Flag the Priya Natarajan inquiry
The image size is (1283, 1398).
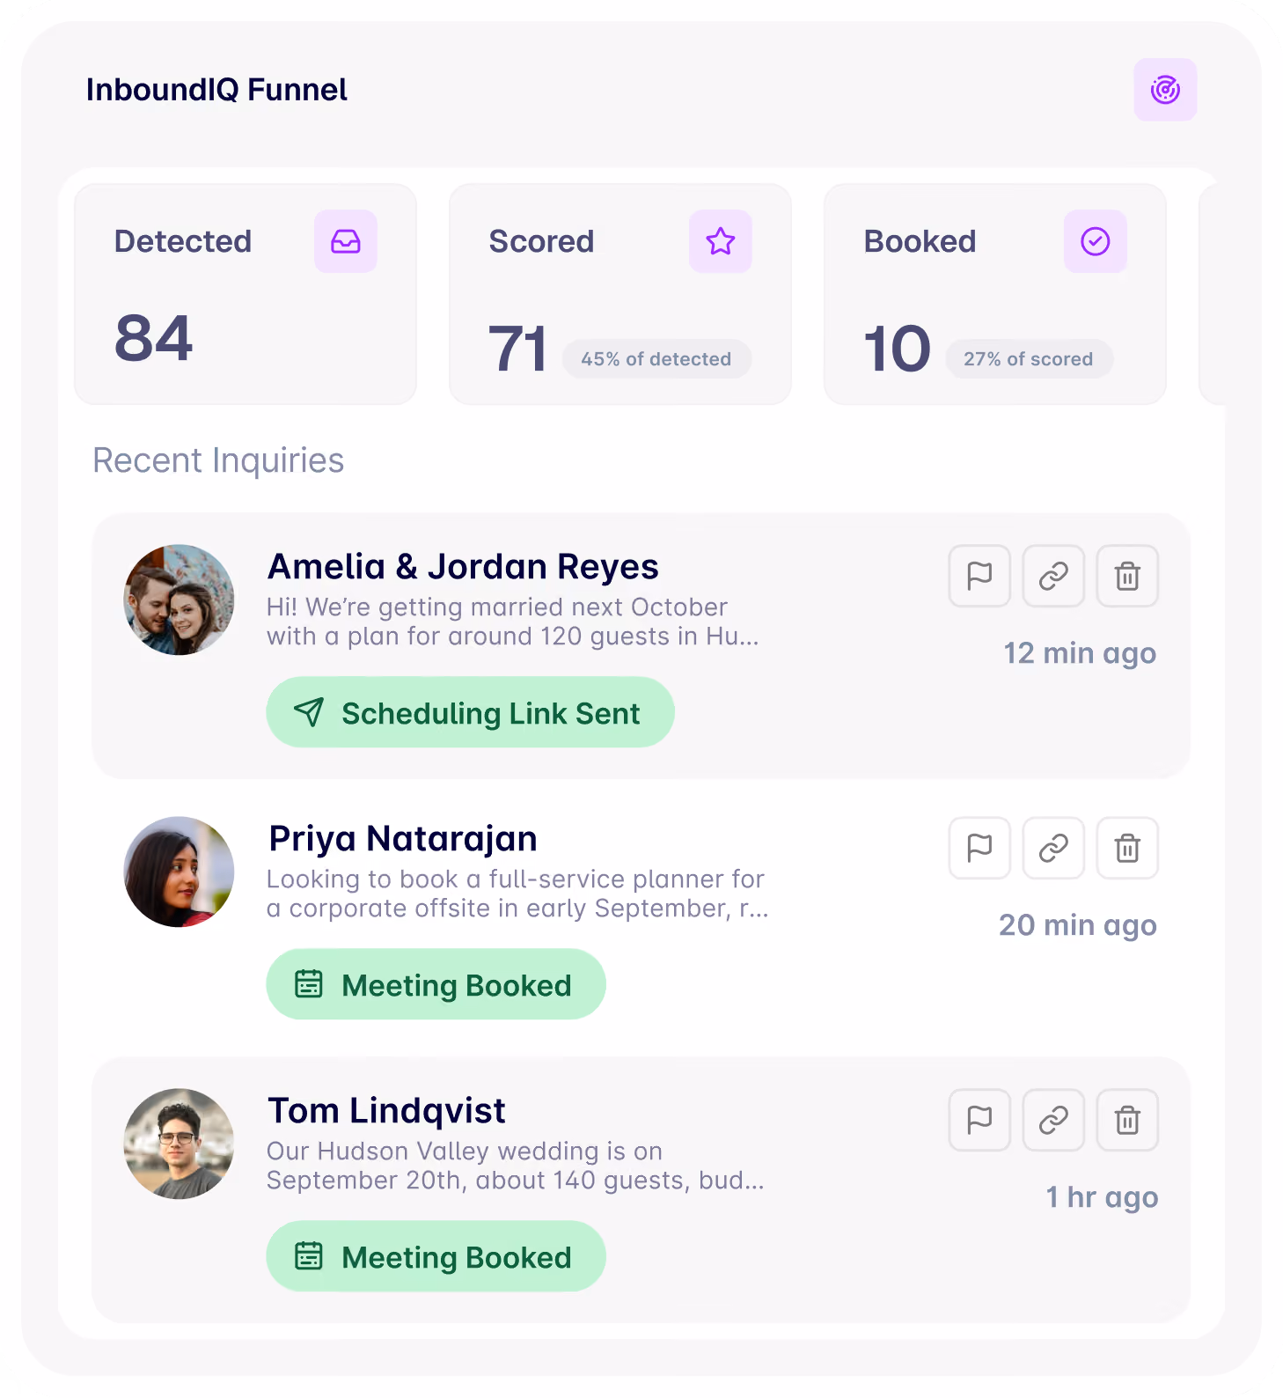pos(979,848)
